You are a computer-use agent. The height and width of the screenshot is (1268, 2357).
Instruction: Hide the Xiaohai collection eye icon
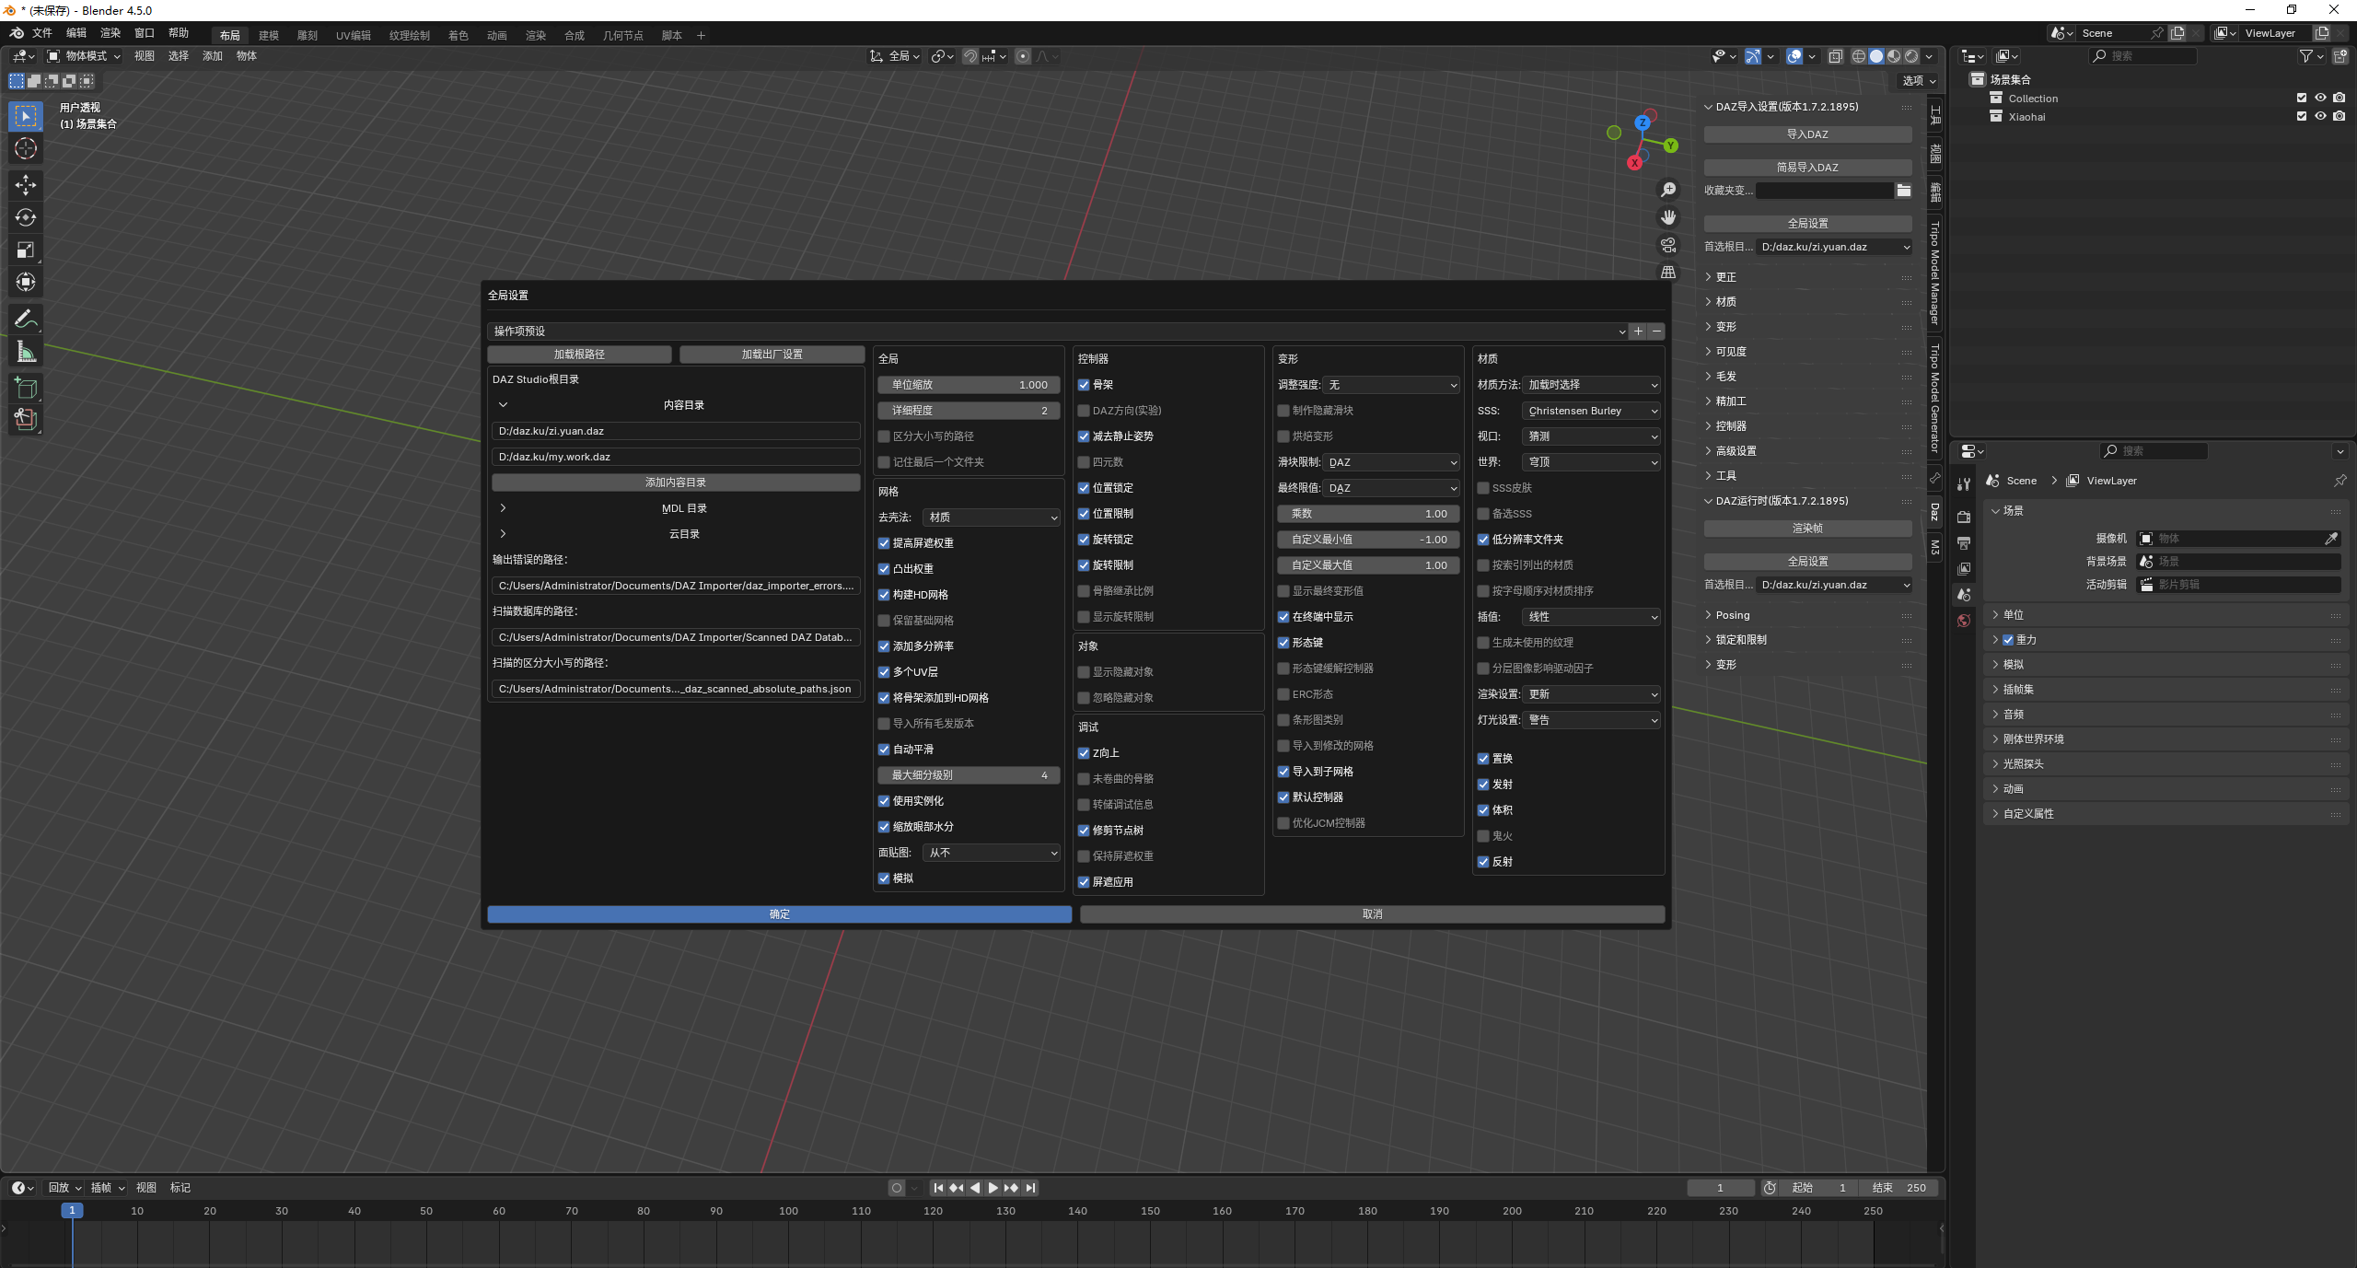point(2320,116)
